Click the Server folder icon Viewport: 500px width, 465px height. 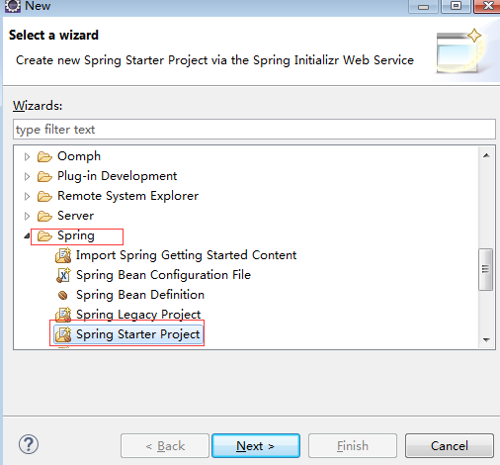pyautogui.click(x=44, y=216)
